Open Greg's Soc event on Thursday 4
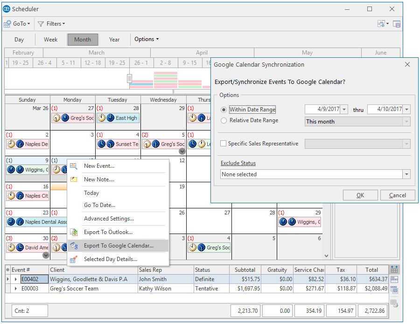420x324 pixels. pyautogui.click(x=209, y=248)
